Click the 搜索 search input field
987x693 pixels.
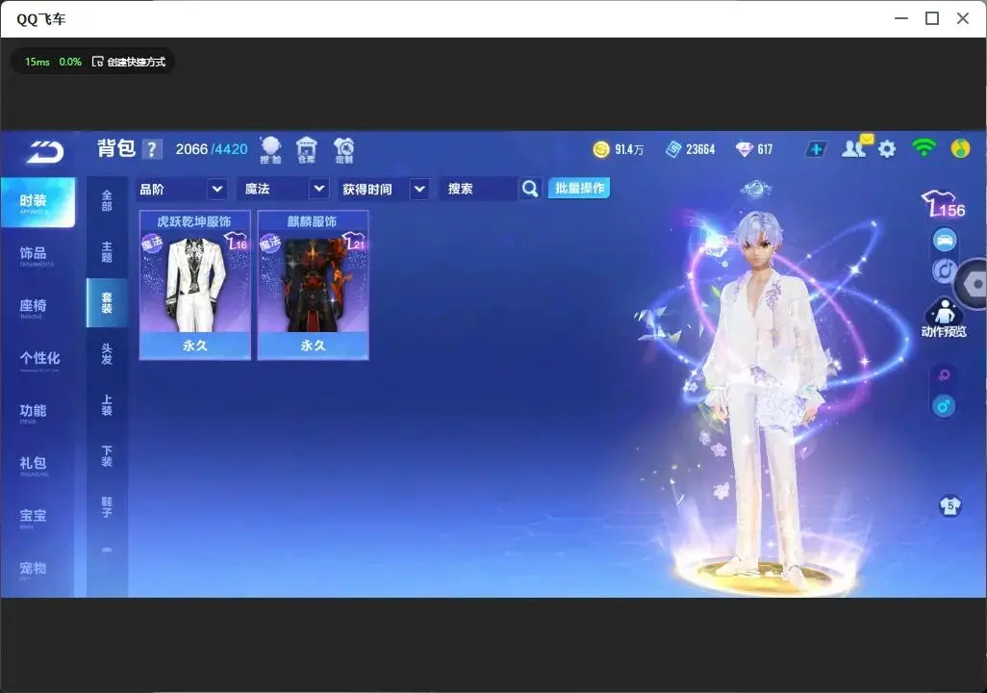tap(478, 189)
